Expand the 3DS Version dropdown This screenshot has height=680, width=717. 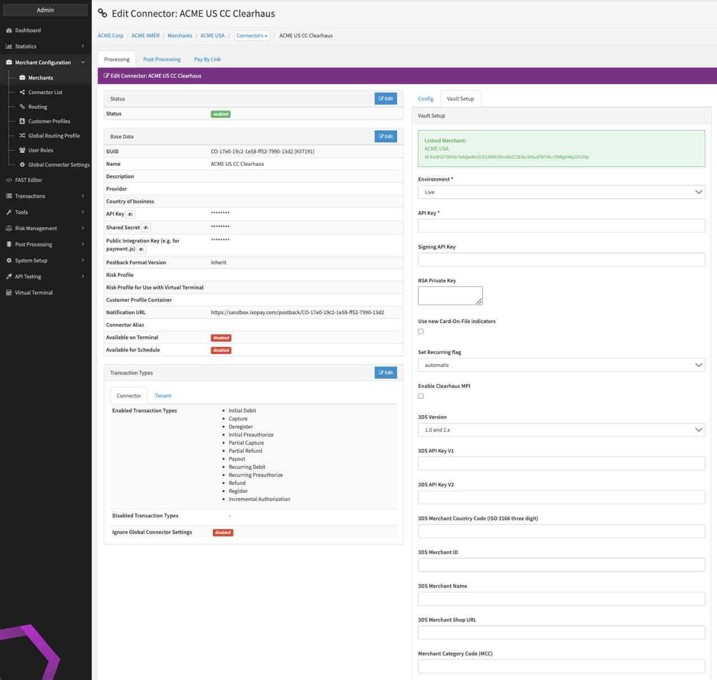tap(561, 430)
